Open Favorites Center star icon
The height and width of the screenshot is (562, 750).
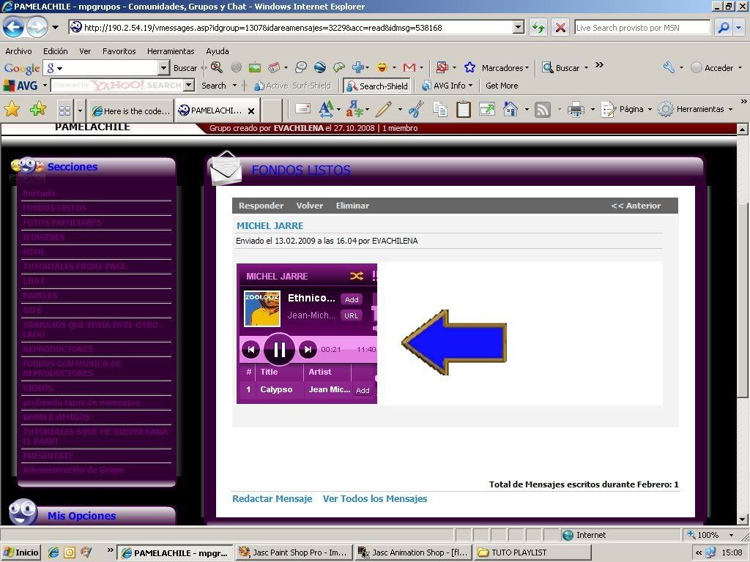pos(12,110)
